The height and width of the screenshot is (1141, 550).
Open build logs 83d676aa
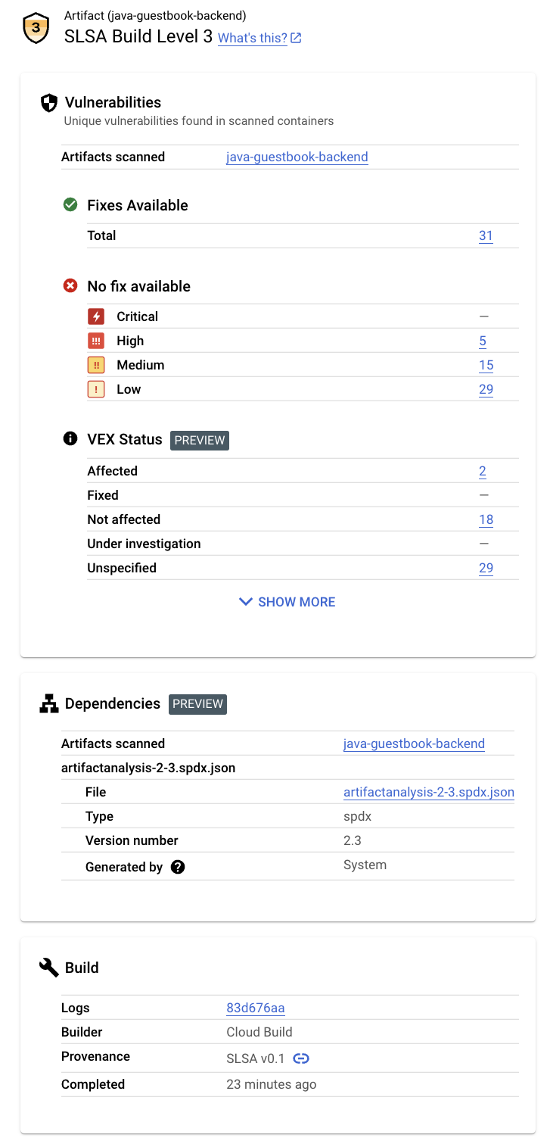255,1008
